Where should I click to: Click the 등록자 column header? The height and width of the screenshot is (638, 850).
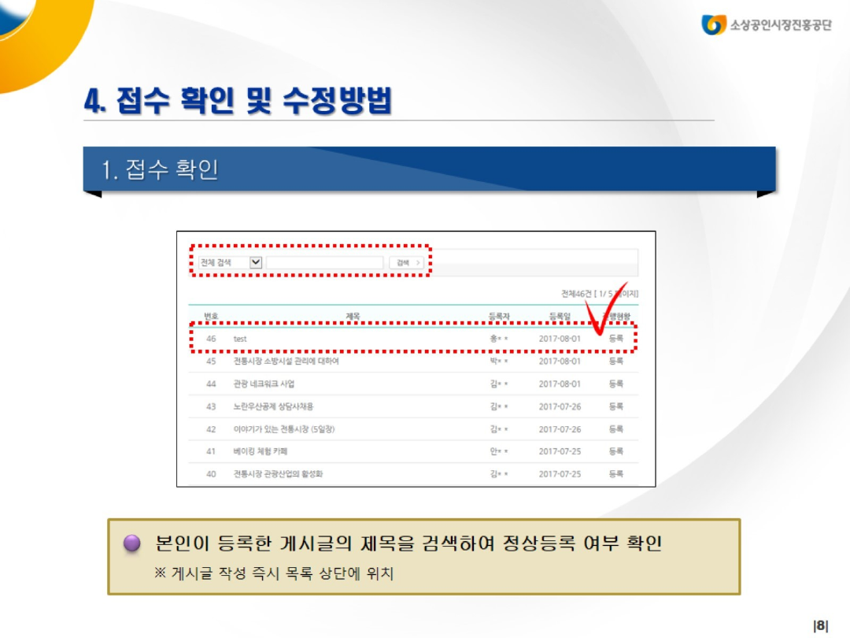point(499,317)
